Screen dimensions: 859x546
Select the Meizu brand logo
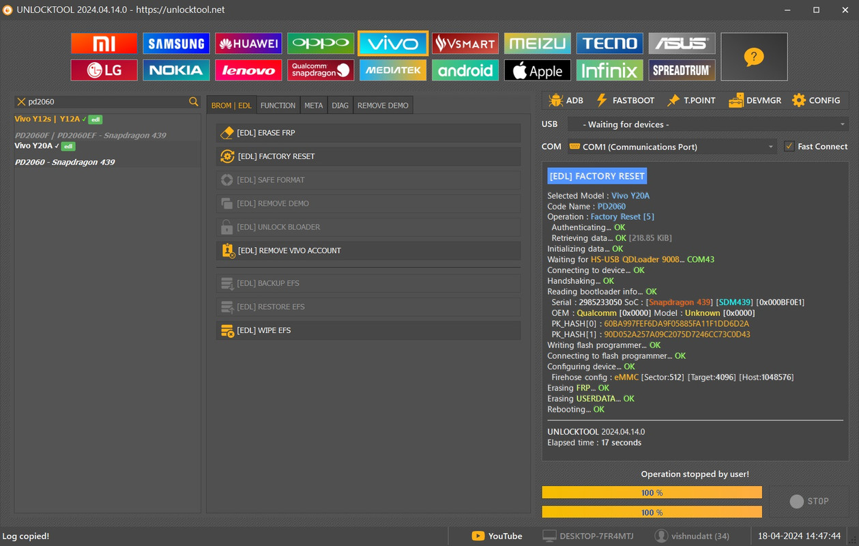click(538, 44)
